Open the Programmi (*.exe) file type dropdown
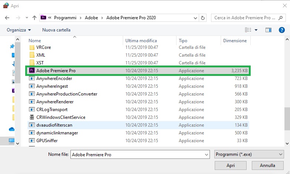The height and width of the screenshot is (174, 290). pos(249,154)
